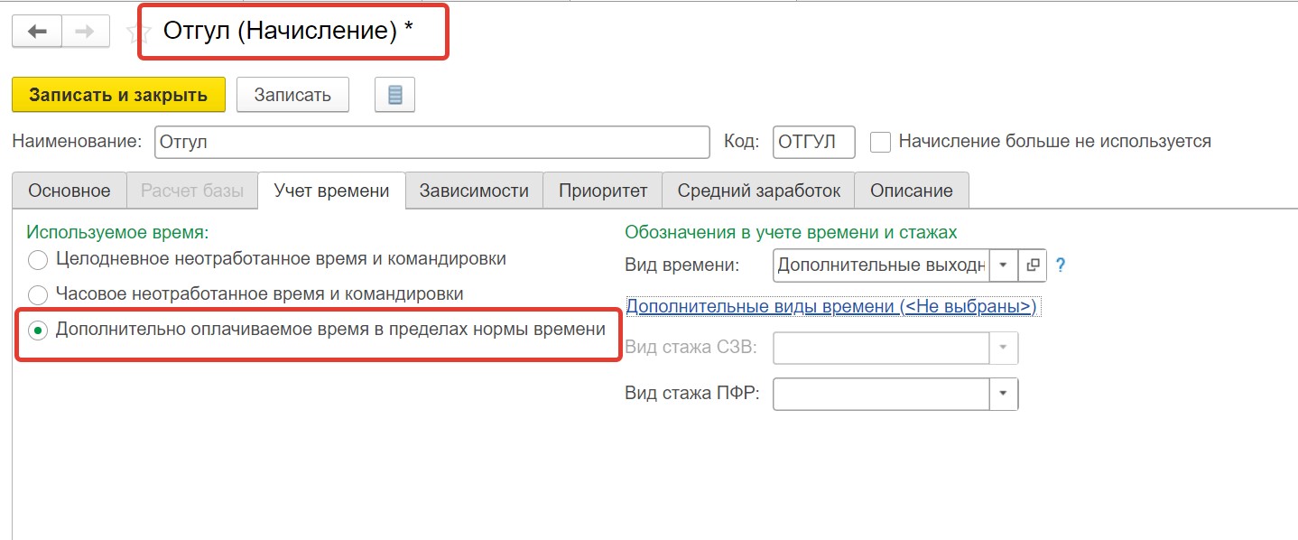Go forward with the right arrow button
1298x540 pixels.
(x=85, y=32)
